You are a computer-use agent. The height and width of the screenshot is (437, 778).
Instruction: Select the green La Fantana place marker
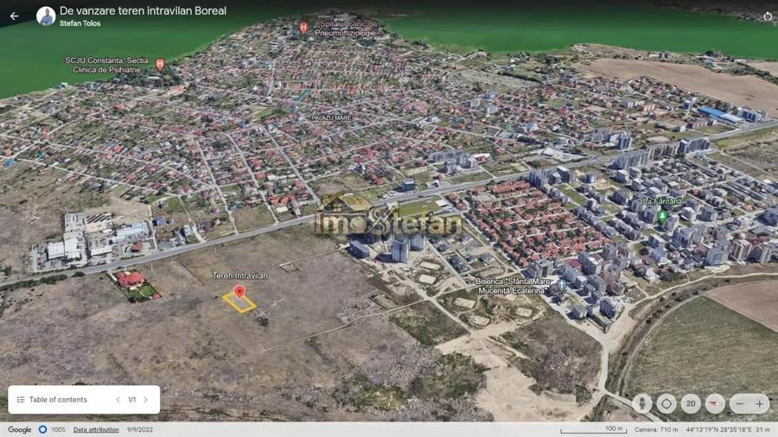662,216
